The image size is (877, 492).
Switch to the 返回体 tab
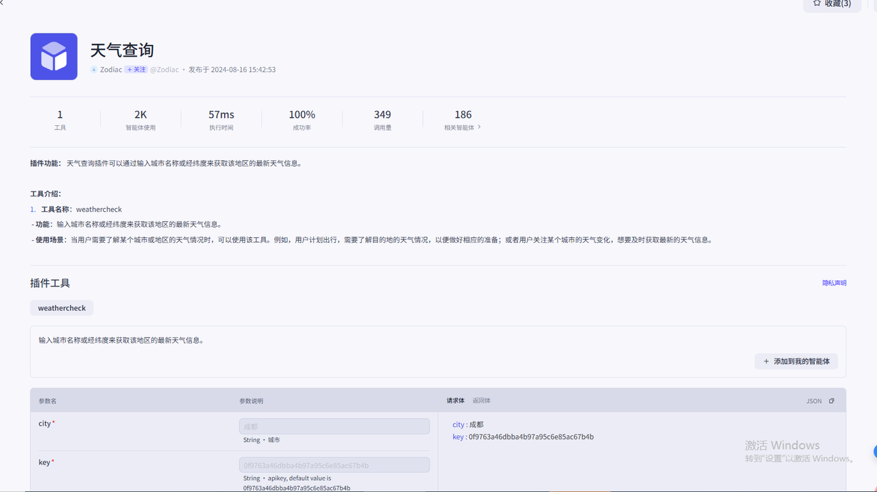coord(481,400)
